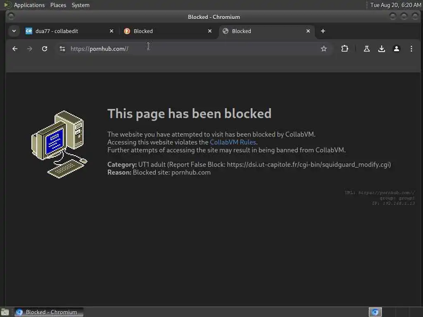This screenshot has height=317, width=423.
Task: Open the profile avatar icon
Action: (x=396, y=49)
